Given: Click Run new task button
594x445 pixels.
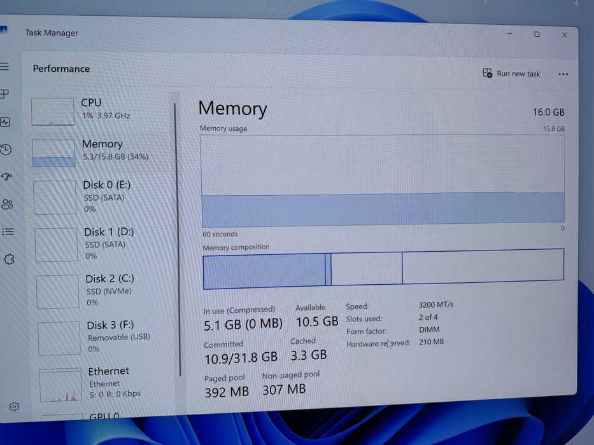Looking at the screenshot, I should (511, 73).
